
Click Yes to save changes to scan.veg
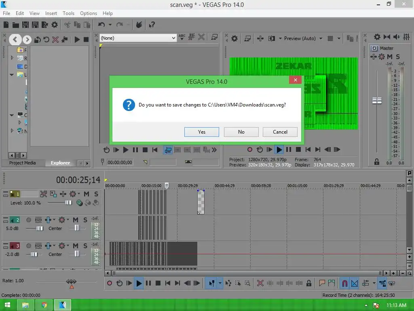pyautogui.click(x=201, y=132)
